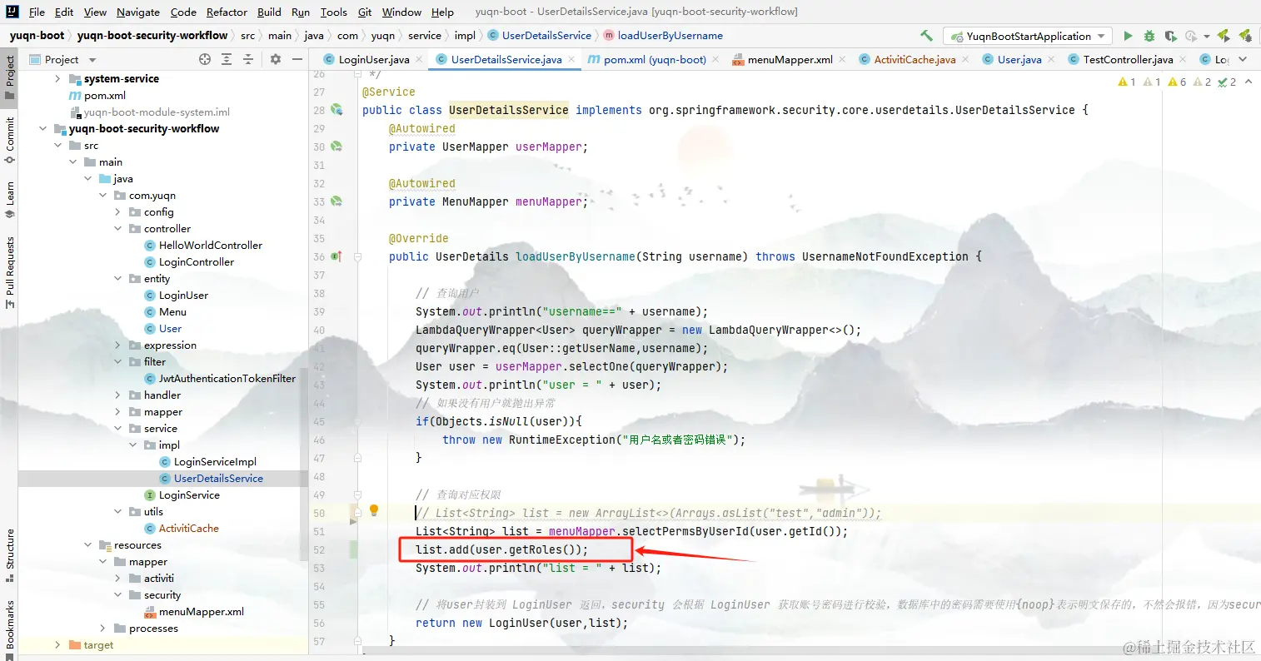
Task: Open the Structure tool window
Action: [x=10, y=555]
